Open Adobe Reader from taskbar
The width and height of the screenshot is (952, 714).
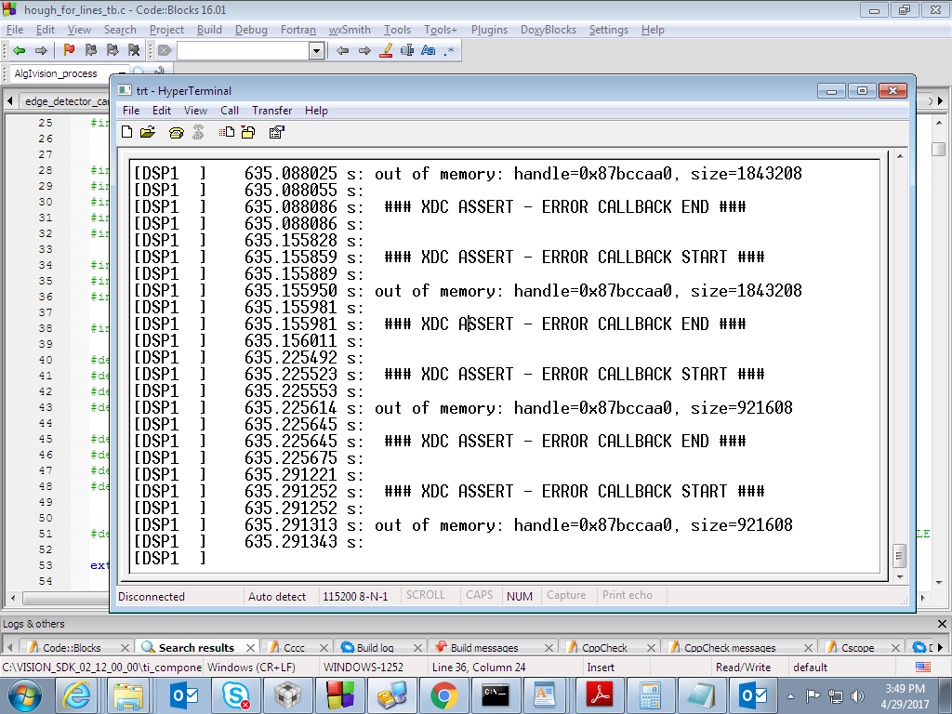[x=600, y=695]
